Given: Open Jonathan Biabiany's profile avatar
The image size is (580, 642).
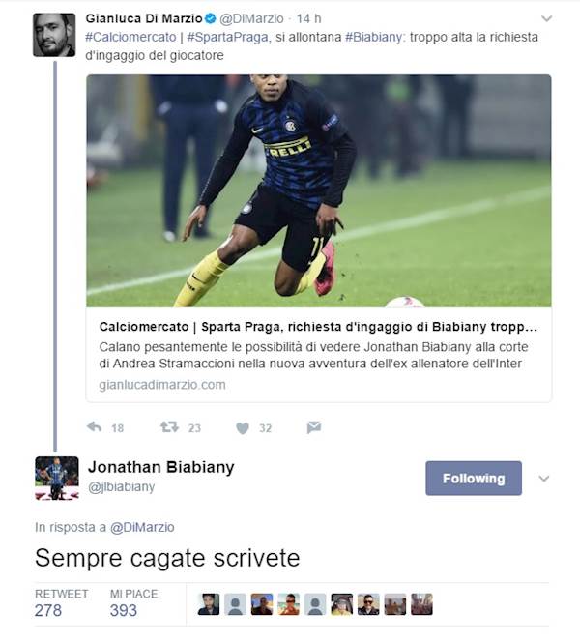Looking at the screenshot, I should point(57,479).
